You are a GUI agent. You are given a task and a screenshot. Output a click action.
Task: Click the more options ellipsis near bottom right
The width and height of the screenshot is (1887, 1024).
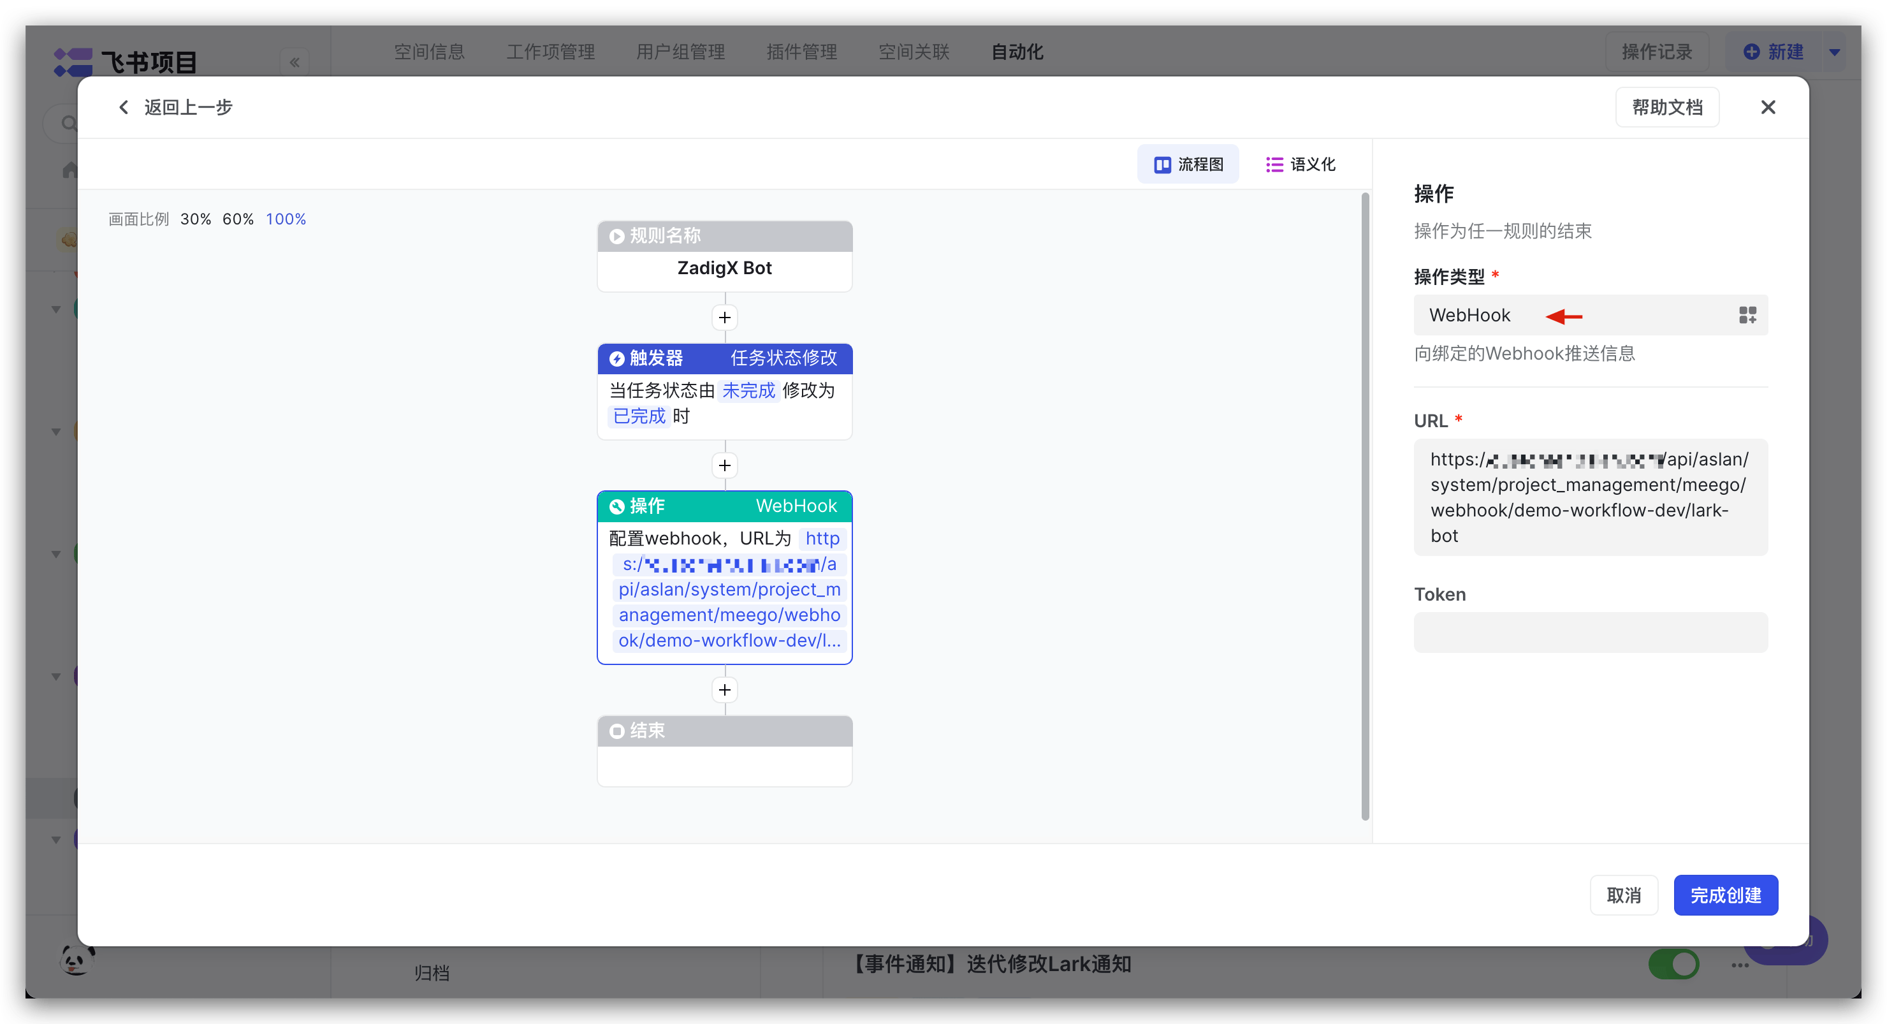tap(1740, 965)
